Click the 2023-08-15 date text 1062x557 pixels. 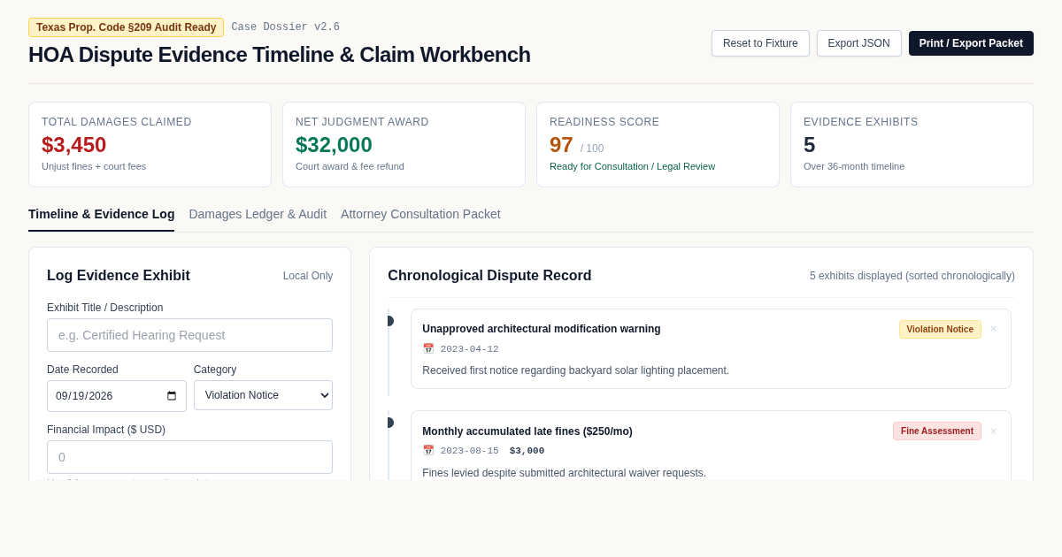[469, 451]
